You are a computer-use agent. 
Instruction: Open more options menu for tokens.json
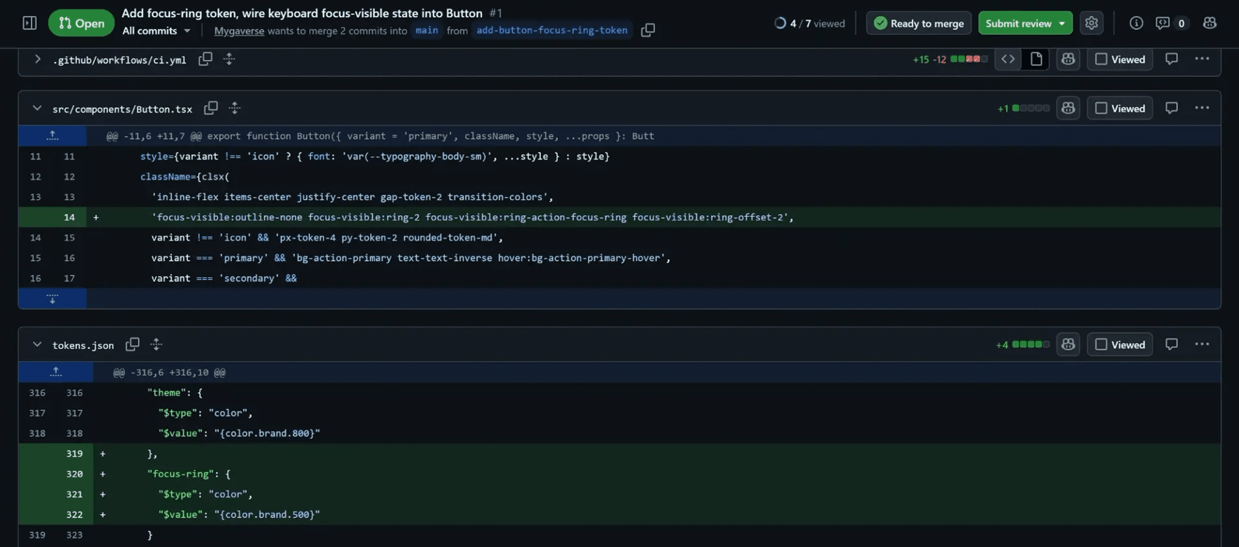[1202, 344]
